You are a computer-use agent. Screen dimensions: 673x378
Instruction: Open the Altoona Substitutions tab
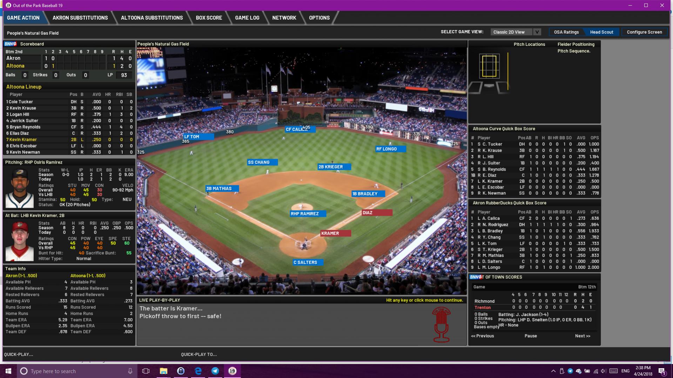point(152,18)
